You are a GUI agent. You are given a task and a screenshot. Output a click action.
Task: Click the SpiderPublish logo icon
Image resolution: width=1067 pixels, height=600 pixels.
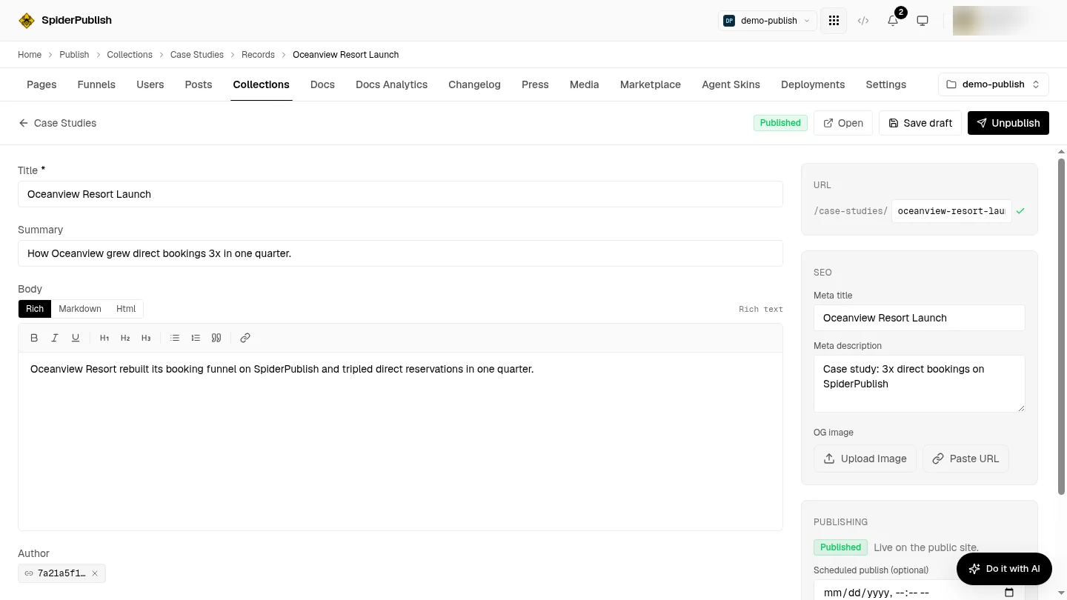coord(27,21)
